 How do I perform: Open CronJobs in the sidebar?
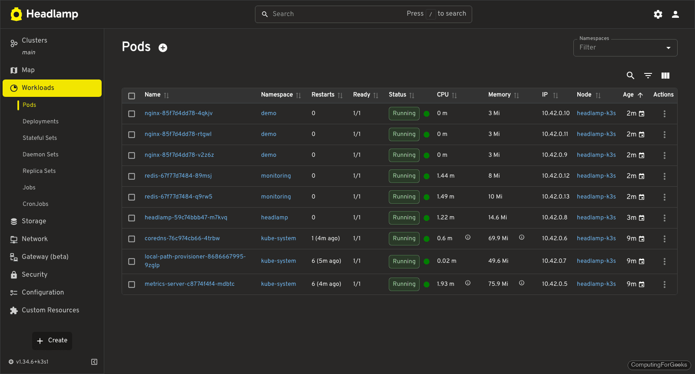pyautogui.click(x=36, y=204)
